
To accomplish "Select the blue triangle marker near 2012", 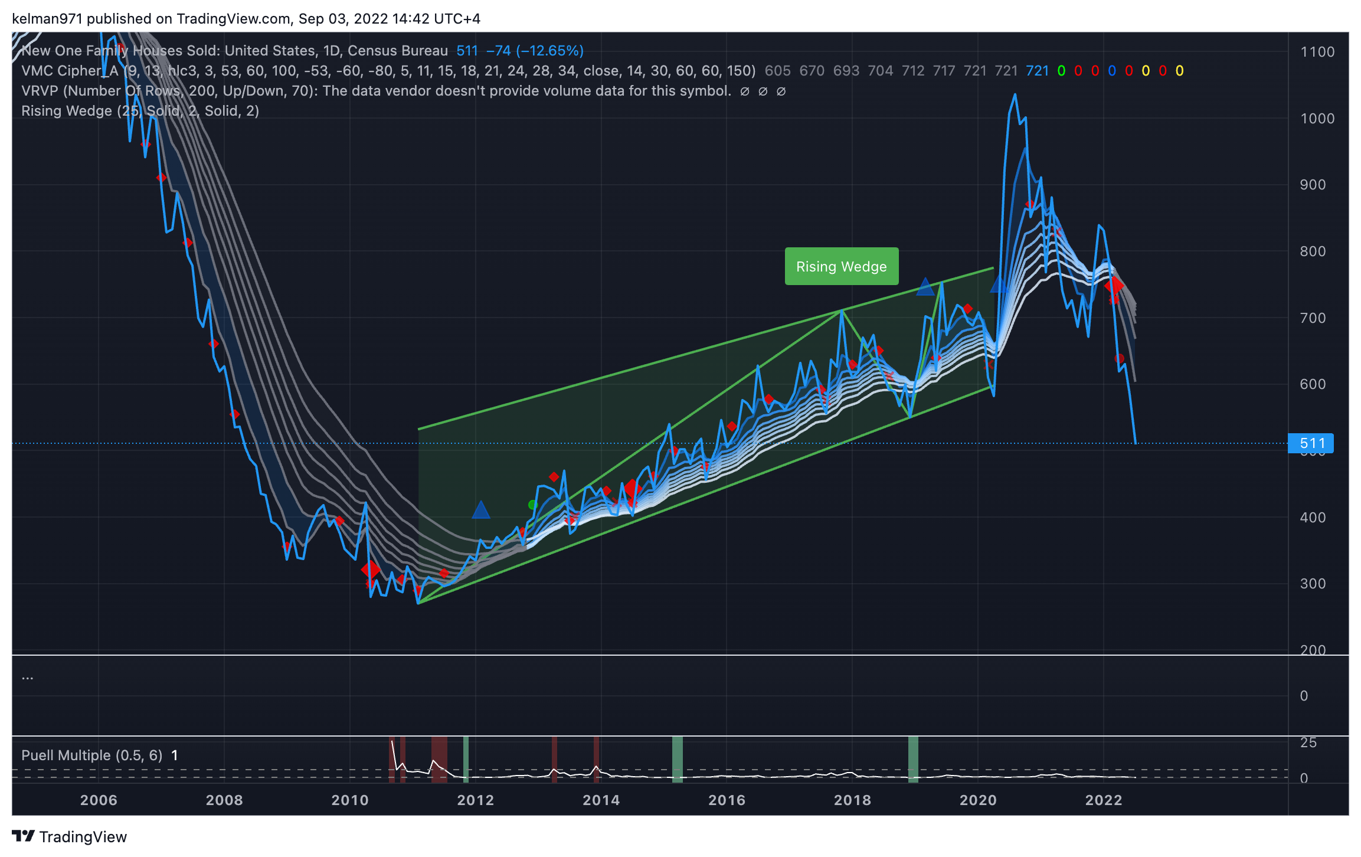I will coord(481,509).
